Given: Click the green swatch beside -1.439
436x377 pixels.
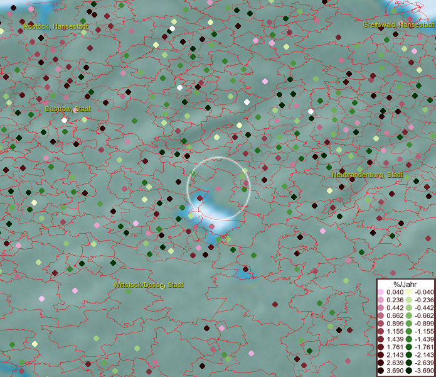Looking at the screenshot, I should point(409,339).
